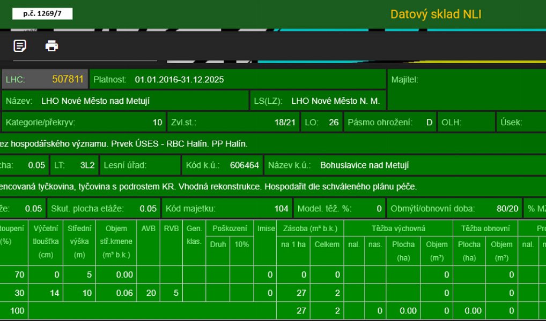Viewport: 546px width, 321px height.
Task: Select the 'Pásmo ohrožení:' label
Action: click(380, 123)
